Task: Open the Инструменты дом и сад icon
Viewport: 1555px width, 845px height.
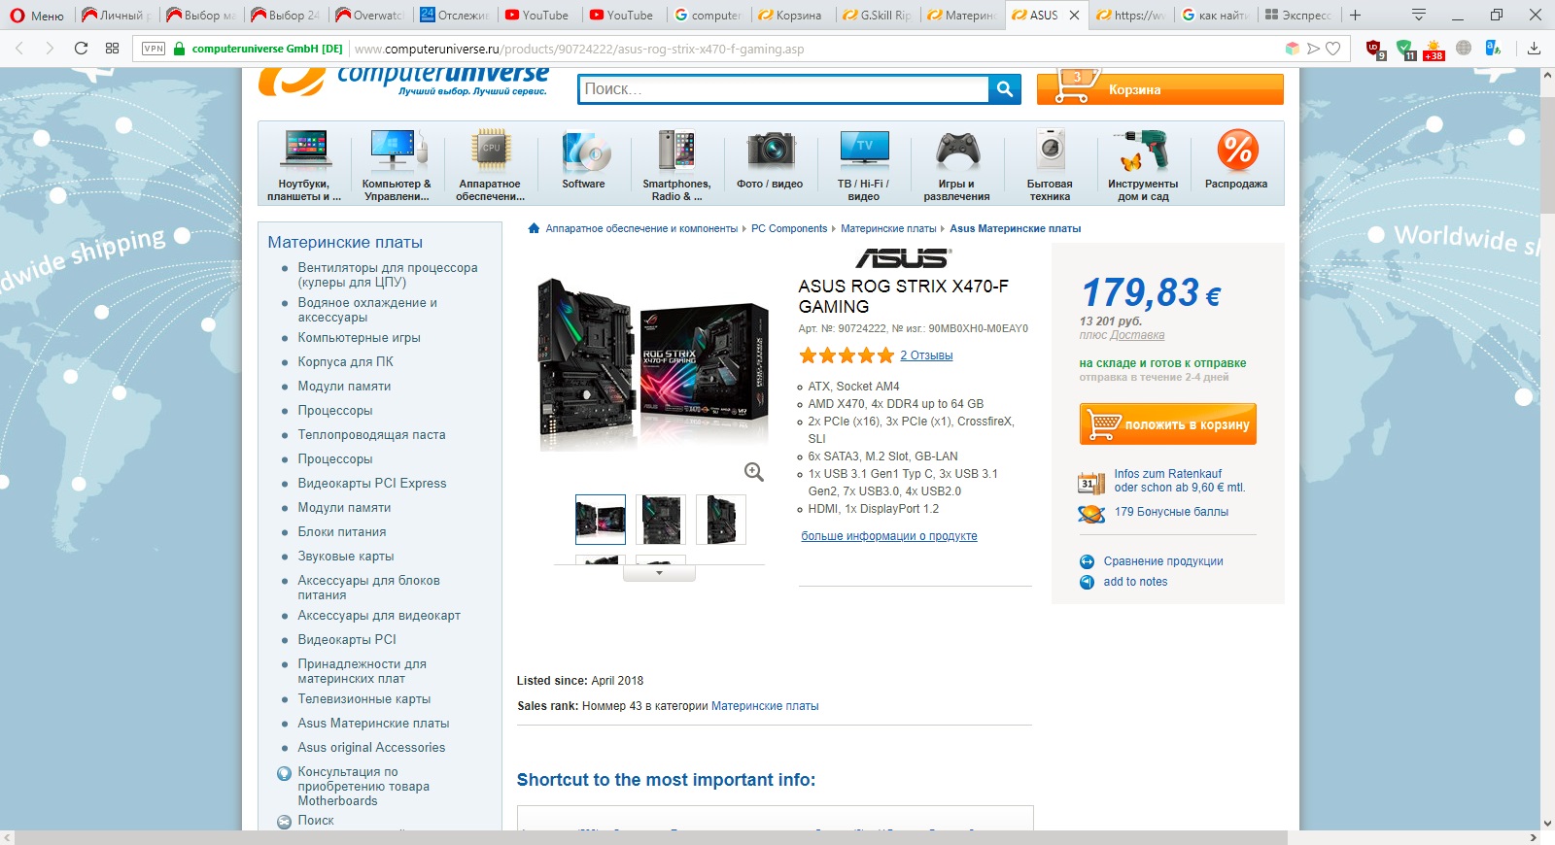Action: click(x=1143, y=163)
